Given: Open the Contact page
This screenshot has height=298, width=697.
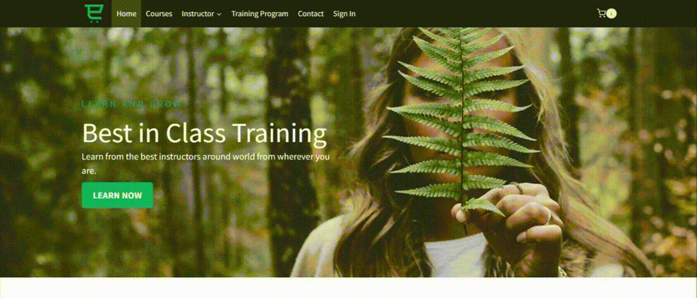Looking at the screenshot, I should pyautogui.click(x=311, y=13).
